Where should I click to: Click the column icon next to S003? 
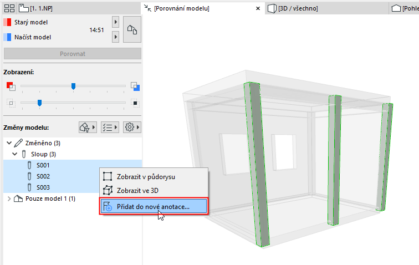click(x=29, y=187)
